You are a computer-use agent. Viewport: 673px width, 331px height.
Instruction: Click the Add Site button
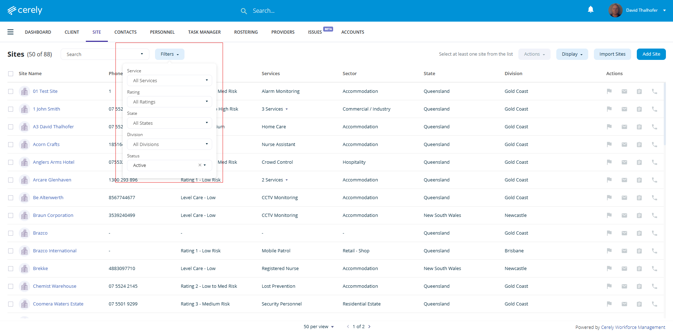click(651, 54)
